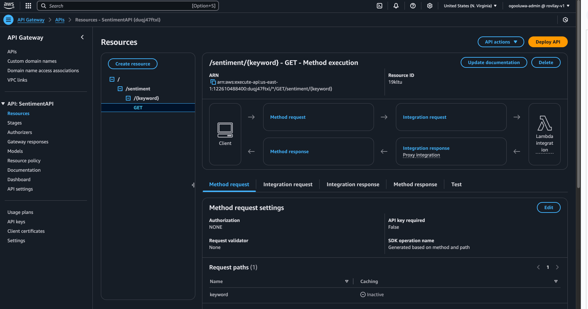Focus the top Search field
This screenshot has width=588, height=309.
[128, 6]
